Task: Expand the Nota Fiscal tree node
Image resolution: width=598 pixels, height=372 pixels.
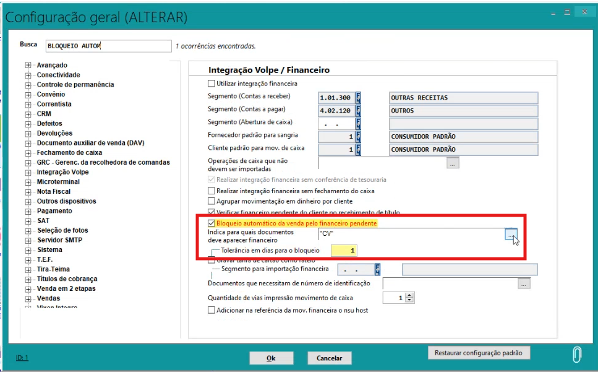Action: pyautogui.click(x=28, y=192)
